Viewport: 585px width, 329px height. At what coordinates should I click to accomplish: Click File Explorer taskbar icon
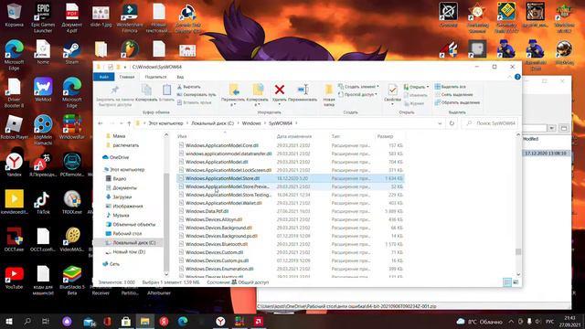click(144, 321)
